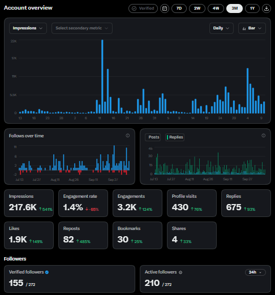Image resolution: width=275 pixels, height=295 pixels.
Task: Click the Engagements 3.2K stat card
Action: 137,203
